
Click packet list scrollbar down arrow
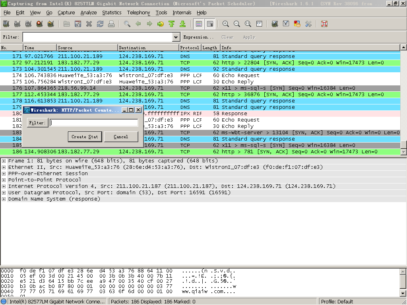coord(404,152)
